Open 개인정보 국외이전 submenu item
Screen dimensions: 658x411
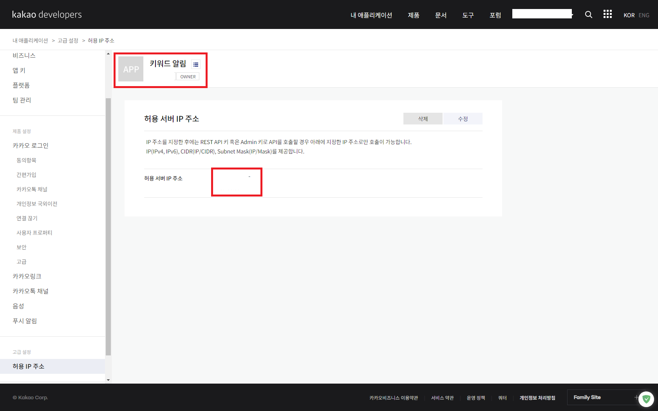(37, 204)
